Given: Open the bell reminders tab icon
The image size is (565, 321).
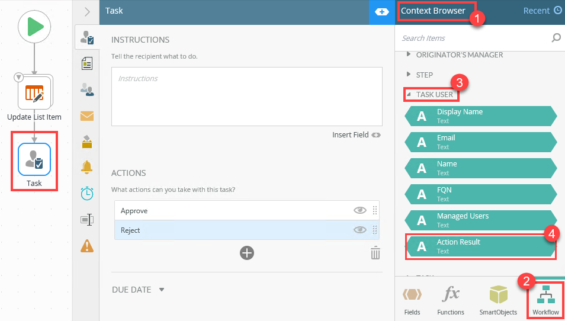Looking at the screenshot, I should 88,167.
